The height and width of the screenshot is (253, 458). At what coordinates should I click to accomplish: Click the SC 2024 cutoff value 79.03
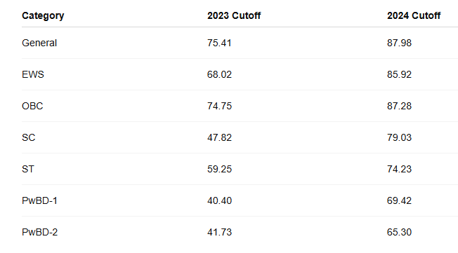pos(399,137)
